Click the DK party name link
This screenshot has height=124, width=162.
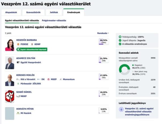point(43,79)
